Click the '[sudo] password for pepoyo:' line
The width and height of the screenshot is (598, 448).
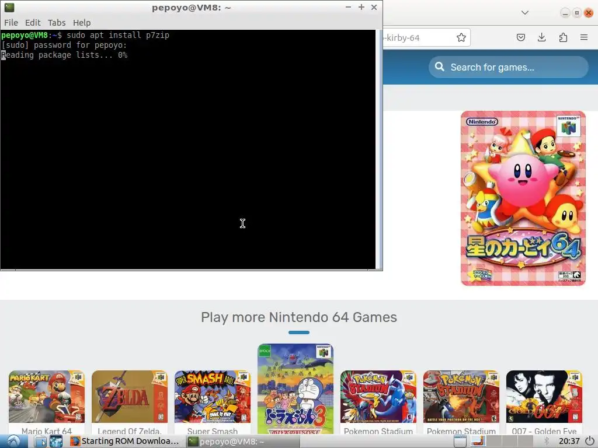64,45
